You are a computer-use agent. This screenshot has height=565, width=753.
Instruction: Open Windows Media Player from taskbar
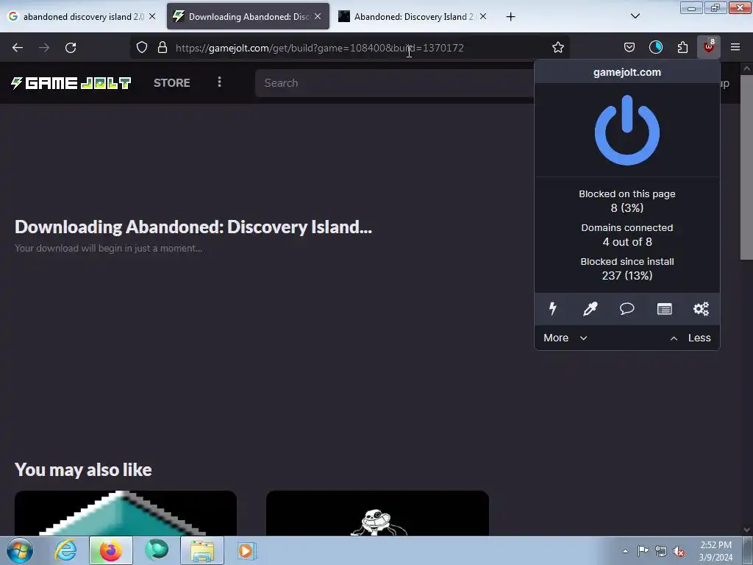[247, 550]
